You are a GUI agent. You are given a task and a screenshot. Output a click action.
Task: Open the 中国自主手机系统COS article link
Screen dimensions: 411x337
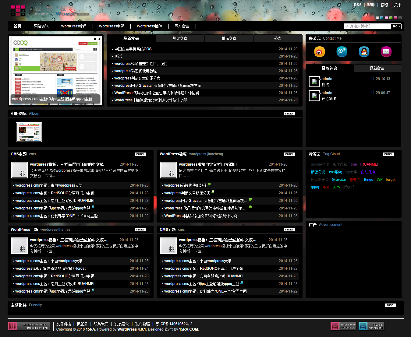[x=133, y=49]
